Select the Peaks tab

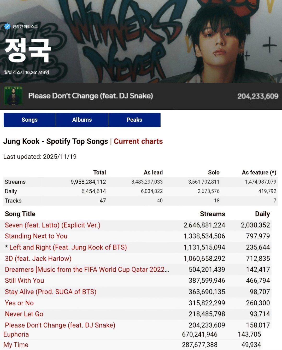click(x=134, y=120)
